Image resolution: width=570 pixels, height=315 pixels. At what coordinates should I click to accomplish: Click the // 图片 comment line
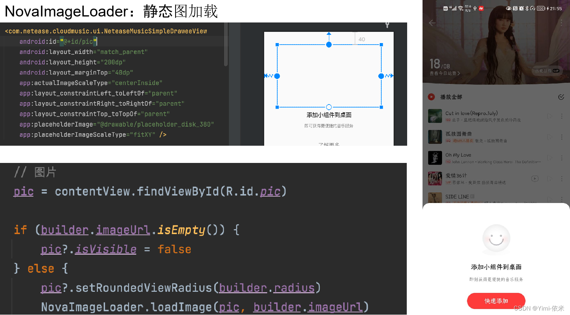click(x=35, y=172)
